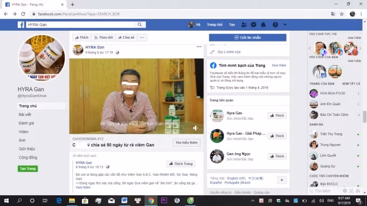
Task: Open Premiere Pro from the taskbar
Action: [164, 201]
